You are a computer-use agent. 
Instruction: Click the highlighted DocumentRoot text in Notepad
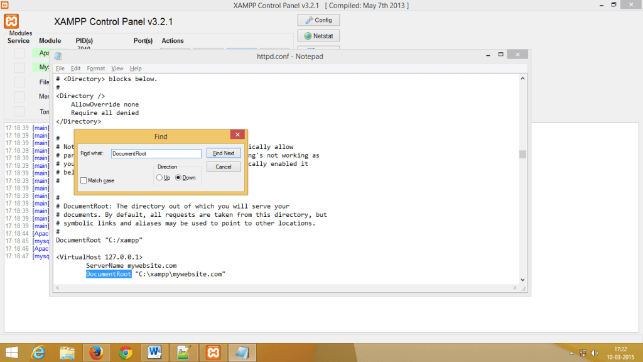pos(109,274)
